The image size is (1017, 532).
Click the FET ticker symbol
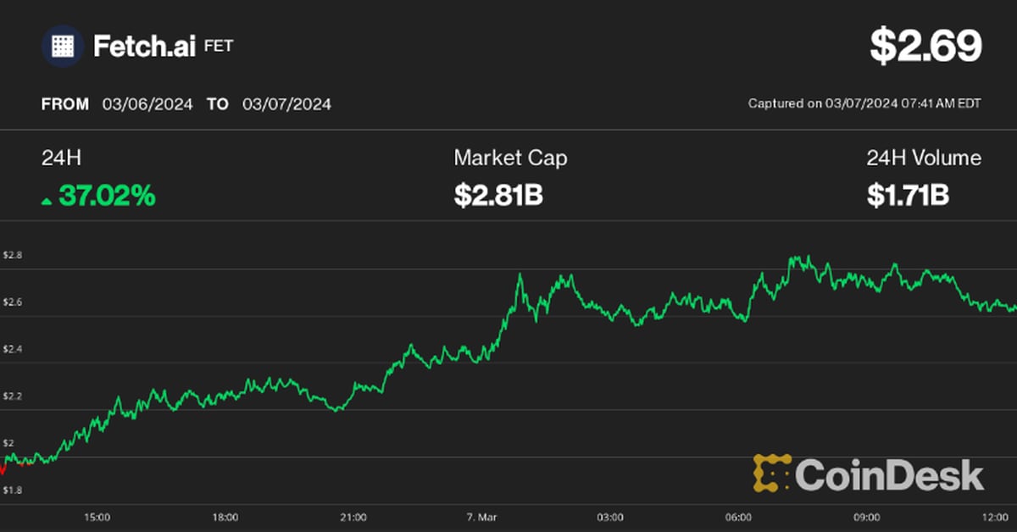[217, 46]
